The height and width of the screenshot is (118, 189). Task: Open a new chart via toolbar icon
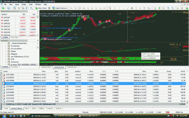(3, 8)
